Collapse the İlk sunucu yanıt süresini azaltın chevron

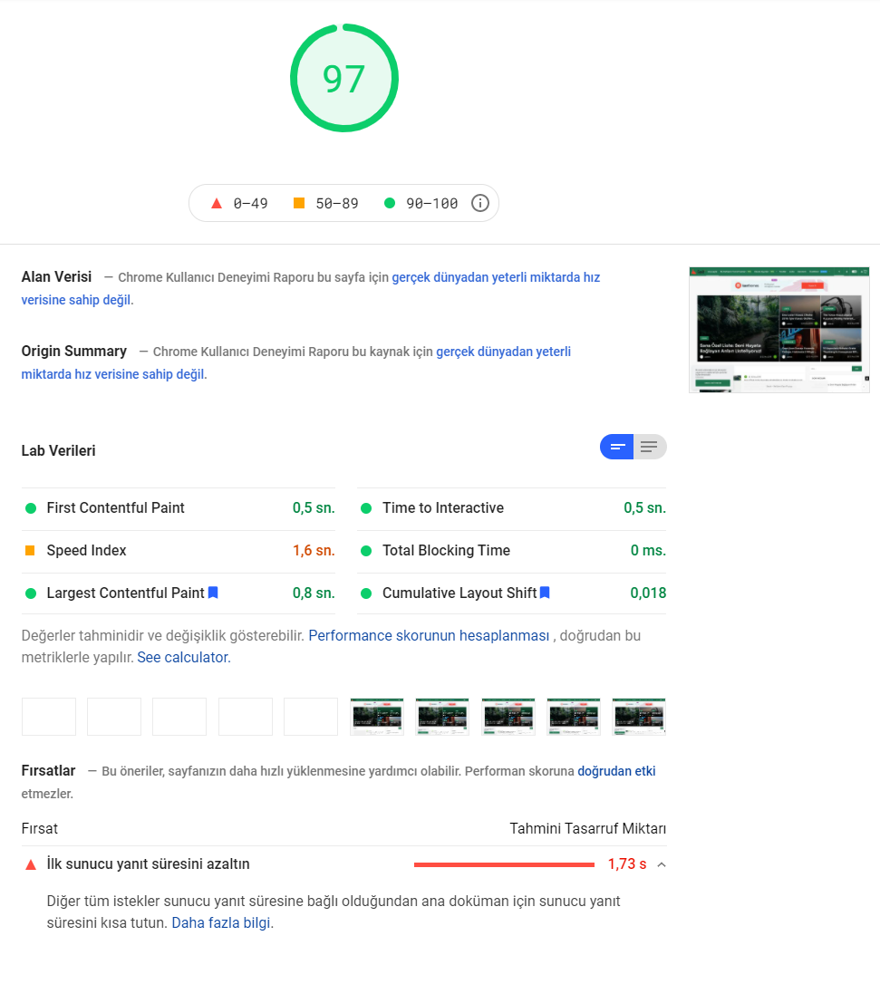661,864
